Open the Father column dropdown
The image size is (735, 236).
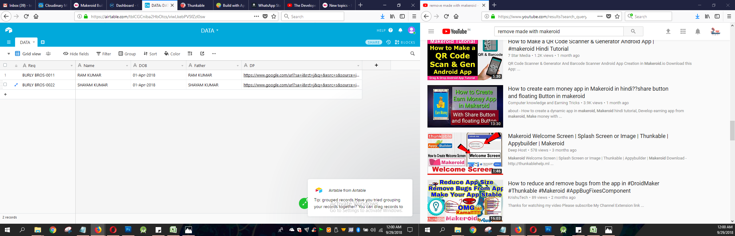[237, 65]
